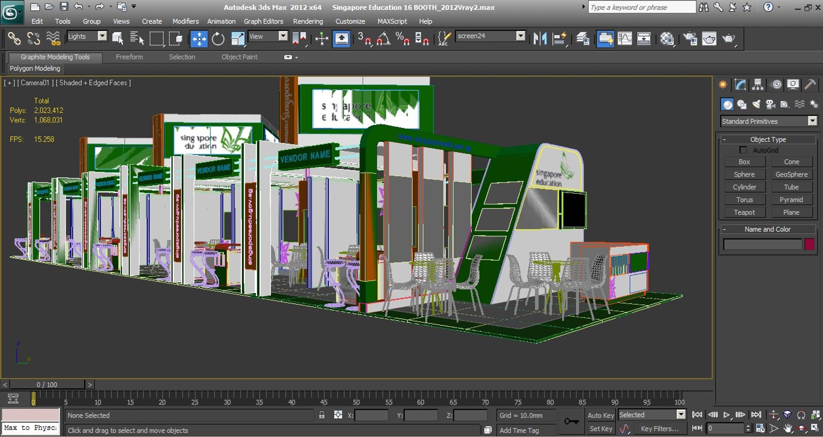
Task: Click the Select and Link icon
Action: click(x=14, y=39)
